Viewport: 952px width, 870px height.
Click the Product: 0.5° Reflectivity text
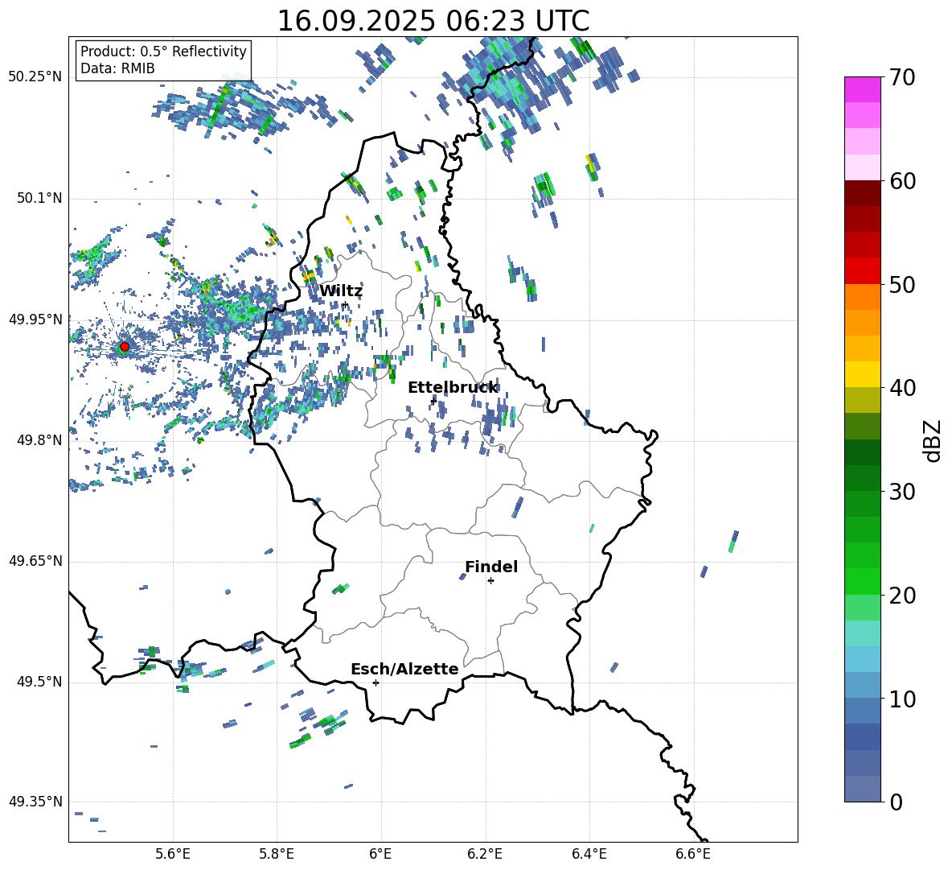163,51
